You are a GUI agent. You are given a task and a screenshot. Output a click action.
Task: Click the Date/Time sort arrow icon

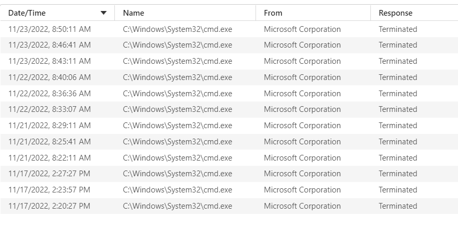pos(103,13)
